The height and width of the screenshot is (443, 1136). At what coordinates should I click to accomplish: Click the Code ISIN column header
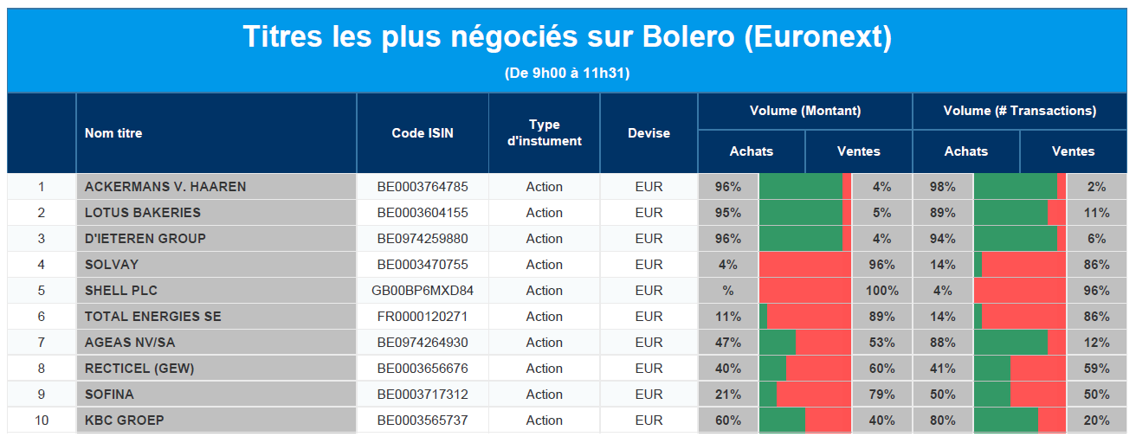[423, 133]
